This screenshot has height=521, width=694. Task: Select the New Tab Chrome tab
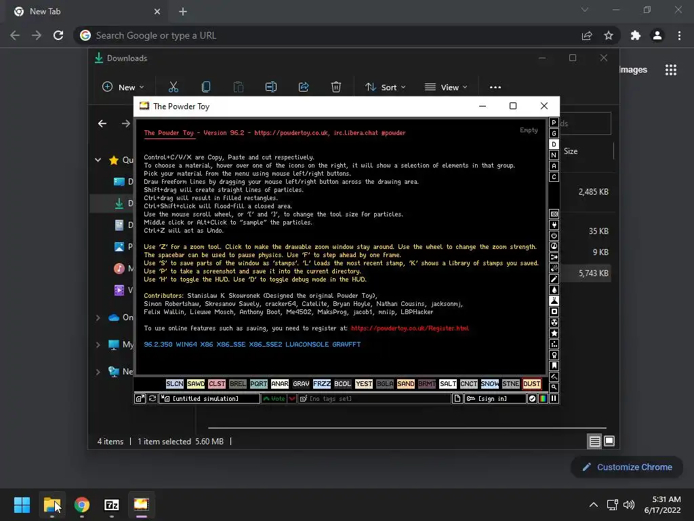click(87, 12)
